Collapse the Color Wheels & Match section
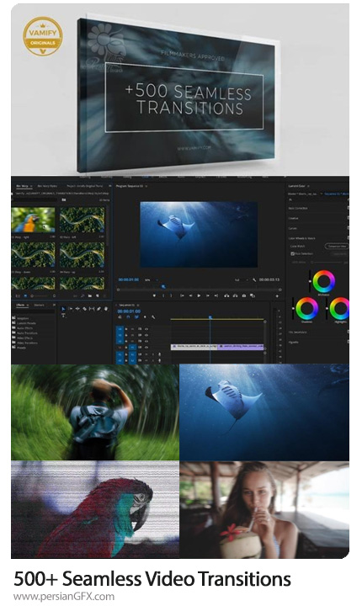The height and width of the screenshot is (606, 362). click(x=301, y=238)
